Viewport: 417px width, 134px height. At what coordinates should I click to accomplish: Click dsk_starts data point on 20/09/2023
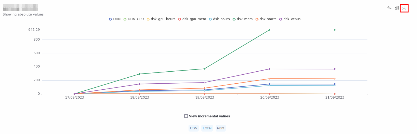click(x=270, y=79)
